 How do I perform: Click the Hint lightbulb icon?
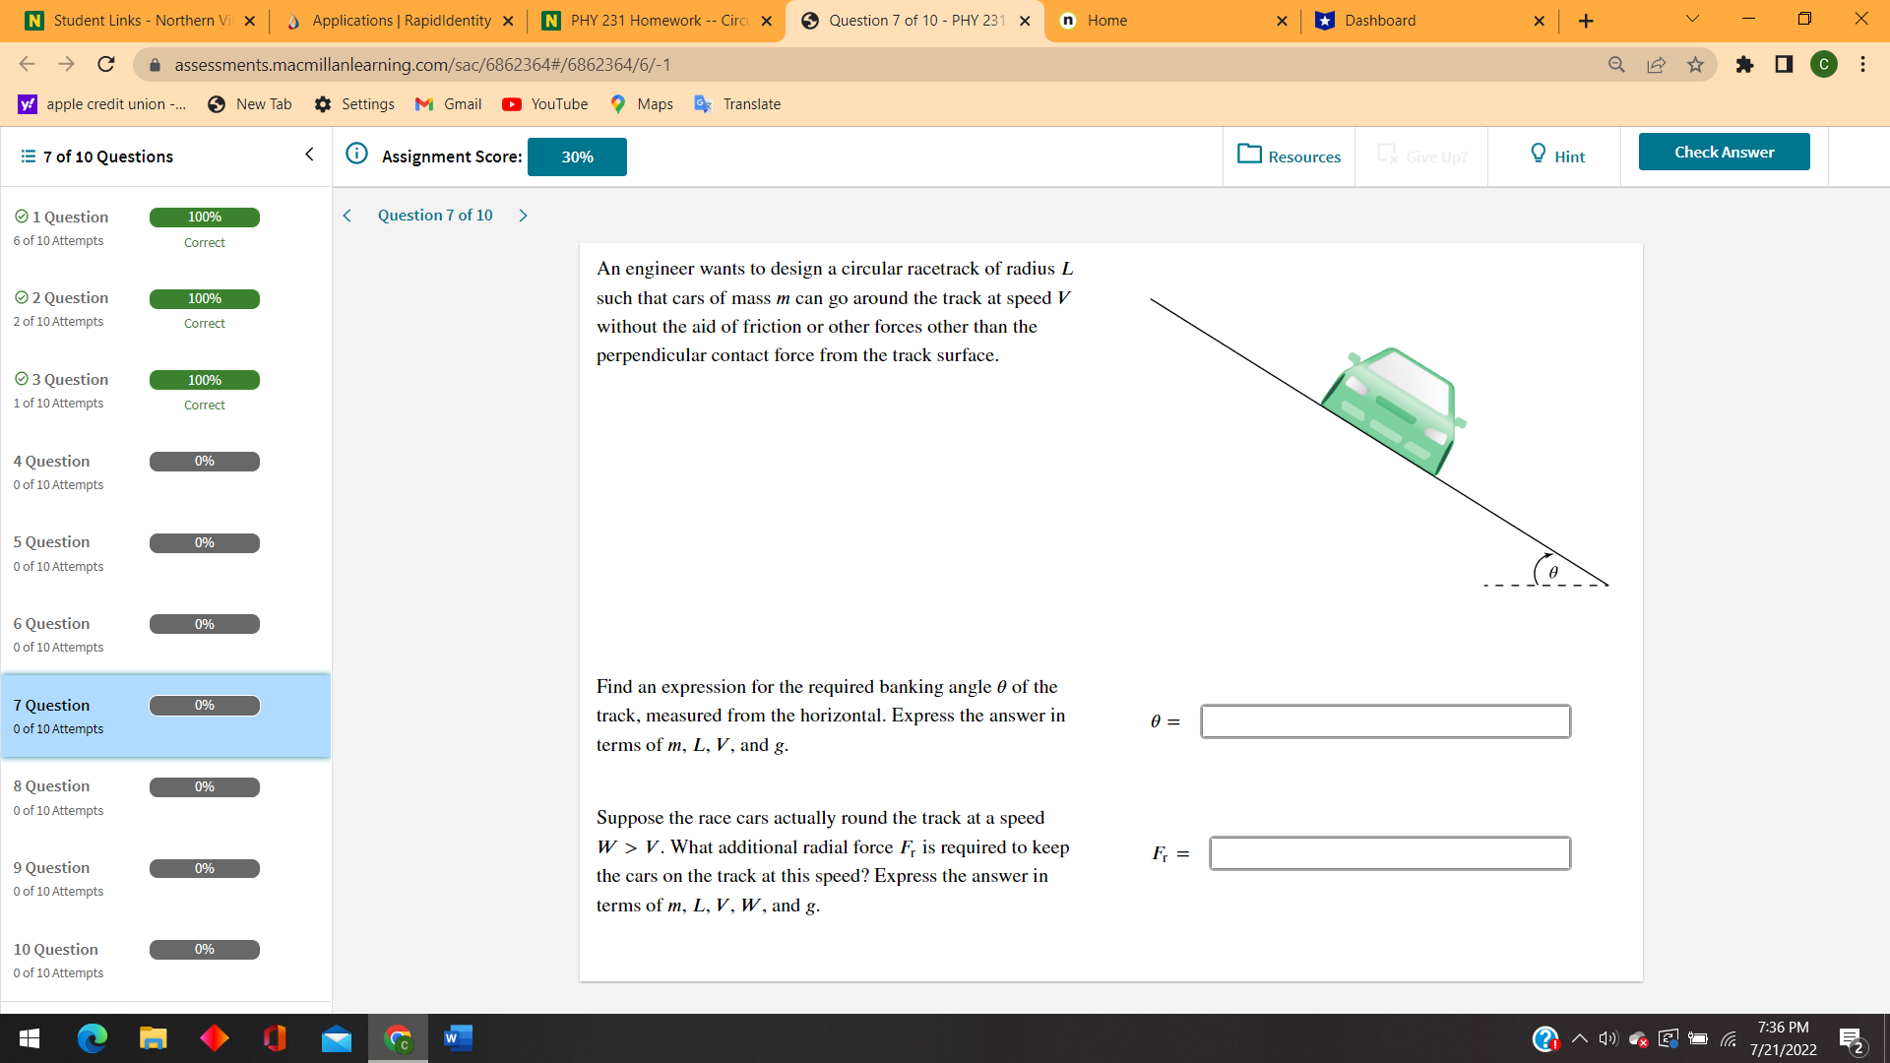click(x=1539, y=154)
